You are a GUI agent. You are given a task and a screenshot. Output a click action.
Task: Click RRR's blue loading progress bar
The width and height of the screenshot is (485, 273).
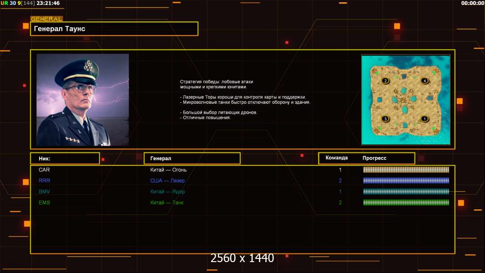tap(406, 181)
